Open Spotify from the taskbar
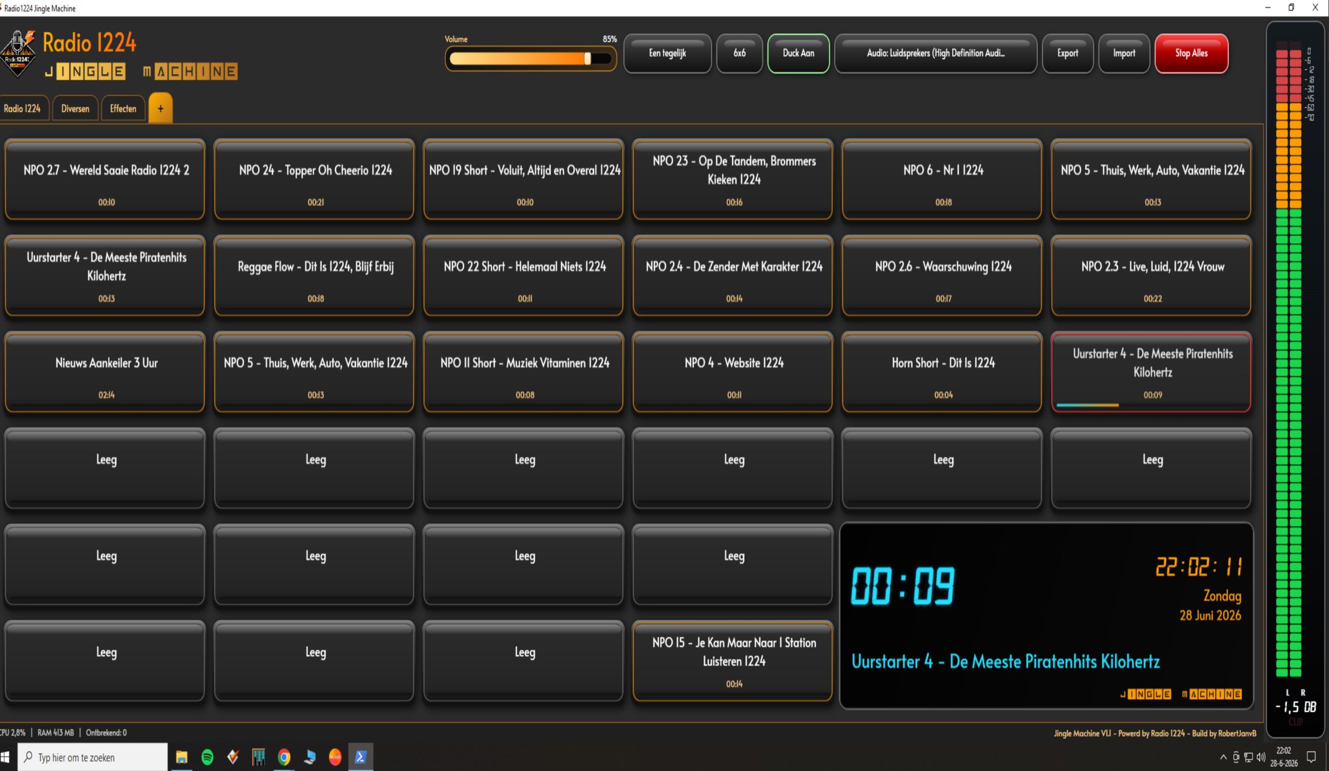 207,758
